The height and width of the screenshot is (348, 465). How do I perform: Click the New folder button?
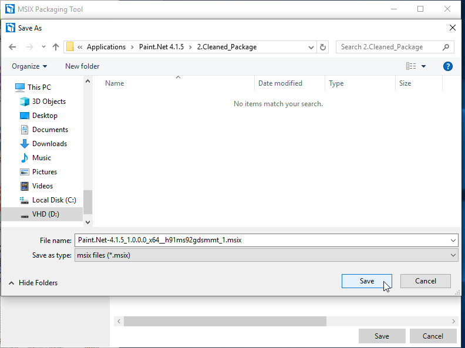pos(82,66)
